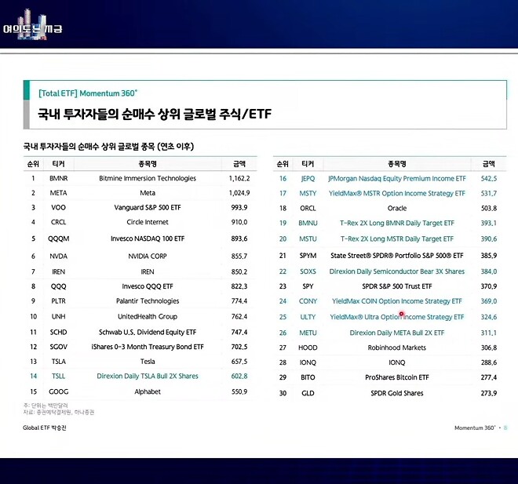Click the UNH ticker cell
This screenshot has width=518, height=484.
[x=59, y=317]
